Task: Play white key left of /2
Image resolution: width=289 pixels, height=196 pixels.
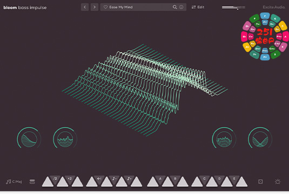Action: [x=48, y=183]
